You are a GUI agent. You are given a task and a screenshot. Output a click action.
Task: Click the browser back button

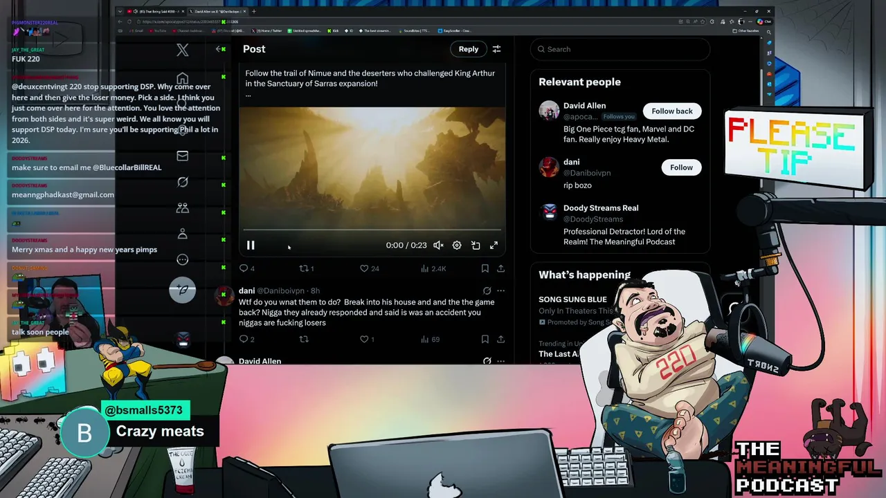tap(120, 21)
